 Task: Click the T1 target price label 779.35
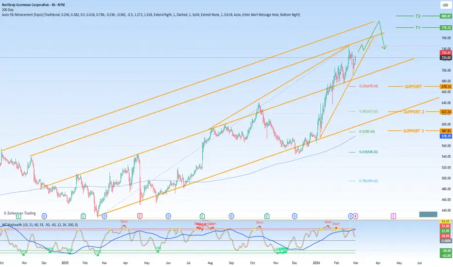pyautogui.click(x=446, y=28)
